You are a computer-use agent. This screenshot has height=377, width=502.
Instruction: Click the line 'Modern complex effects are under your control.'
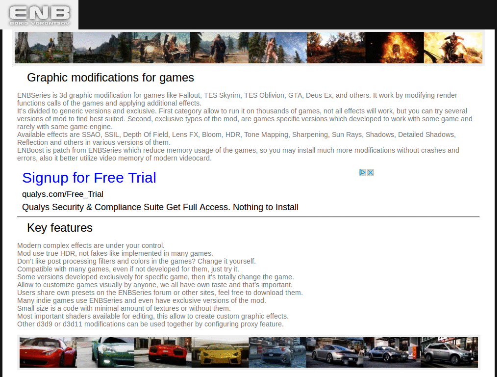[x=91, y=245]
